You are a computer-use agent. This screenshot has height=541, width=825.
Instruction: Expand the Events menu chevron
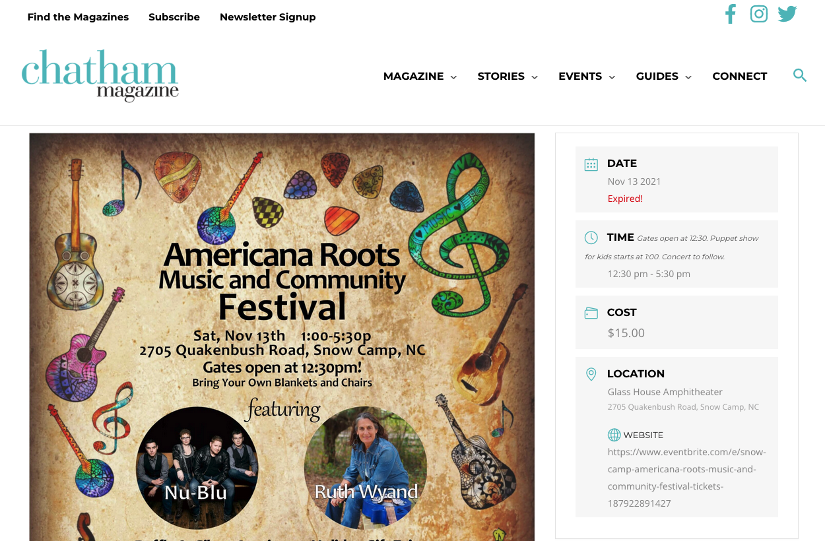pyautogui.click(x=612, y=77)
